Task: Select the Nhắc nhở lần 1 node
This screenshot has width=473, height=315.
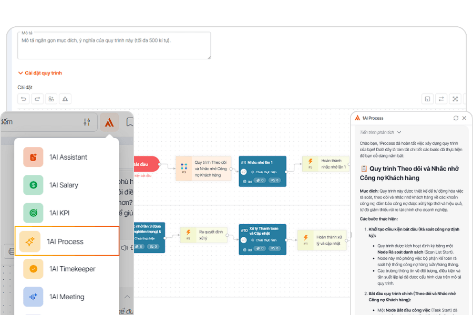Action: (x=262, y=171)
